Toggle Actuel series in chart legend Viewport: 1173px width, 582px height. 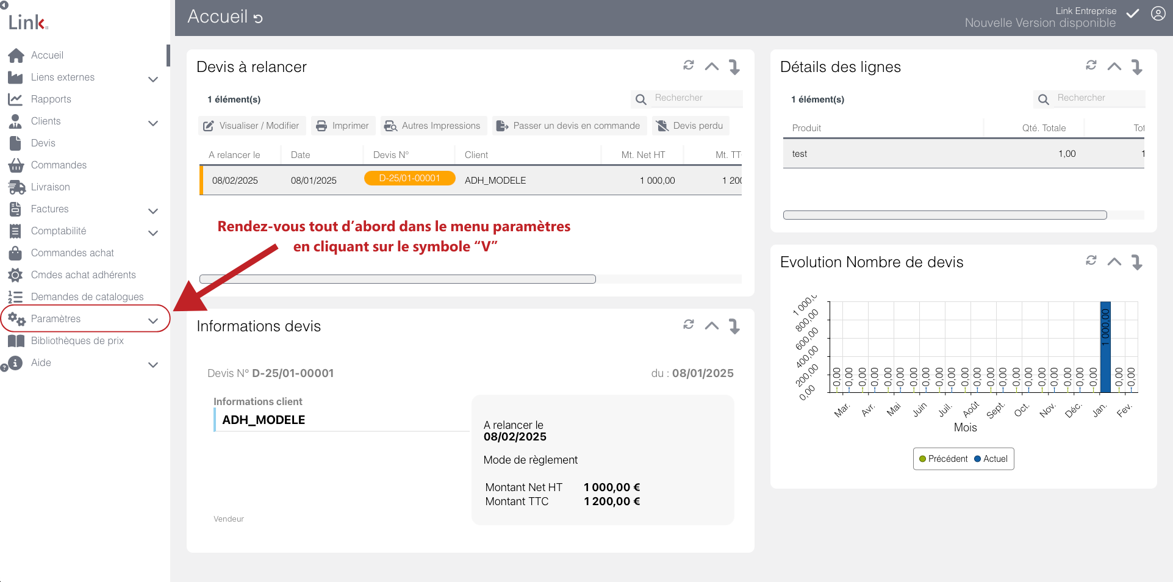[991, 459]
